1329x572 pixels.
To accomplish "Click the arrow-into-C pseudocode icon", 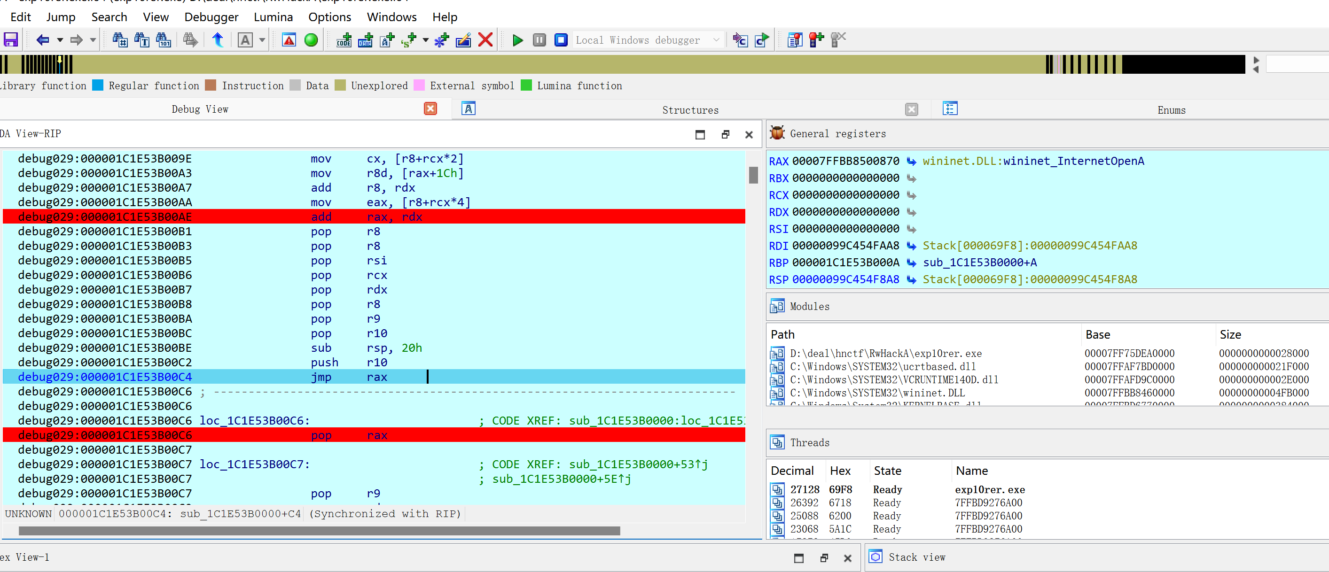I will pyautogui.click(x=740, y=40).
